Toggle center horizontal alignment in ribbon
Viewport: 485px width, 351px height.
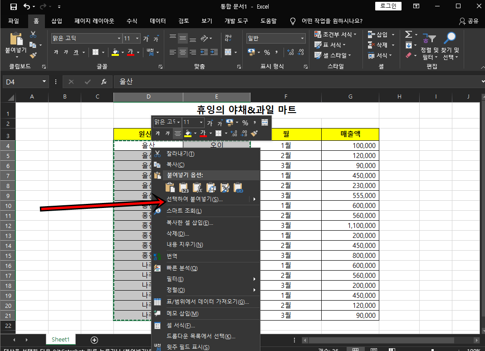coord(183,52)
